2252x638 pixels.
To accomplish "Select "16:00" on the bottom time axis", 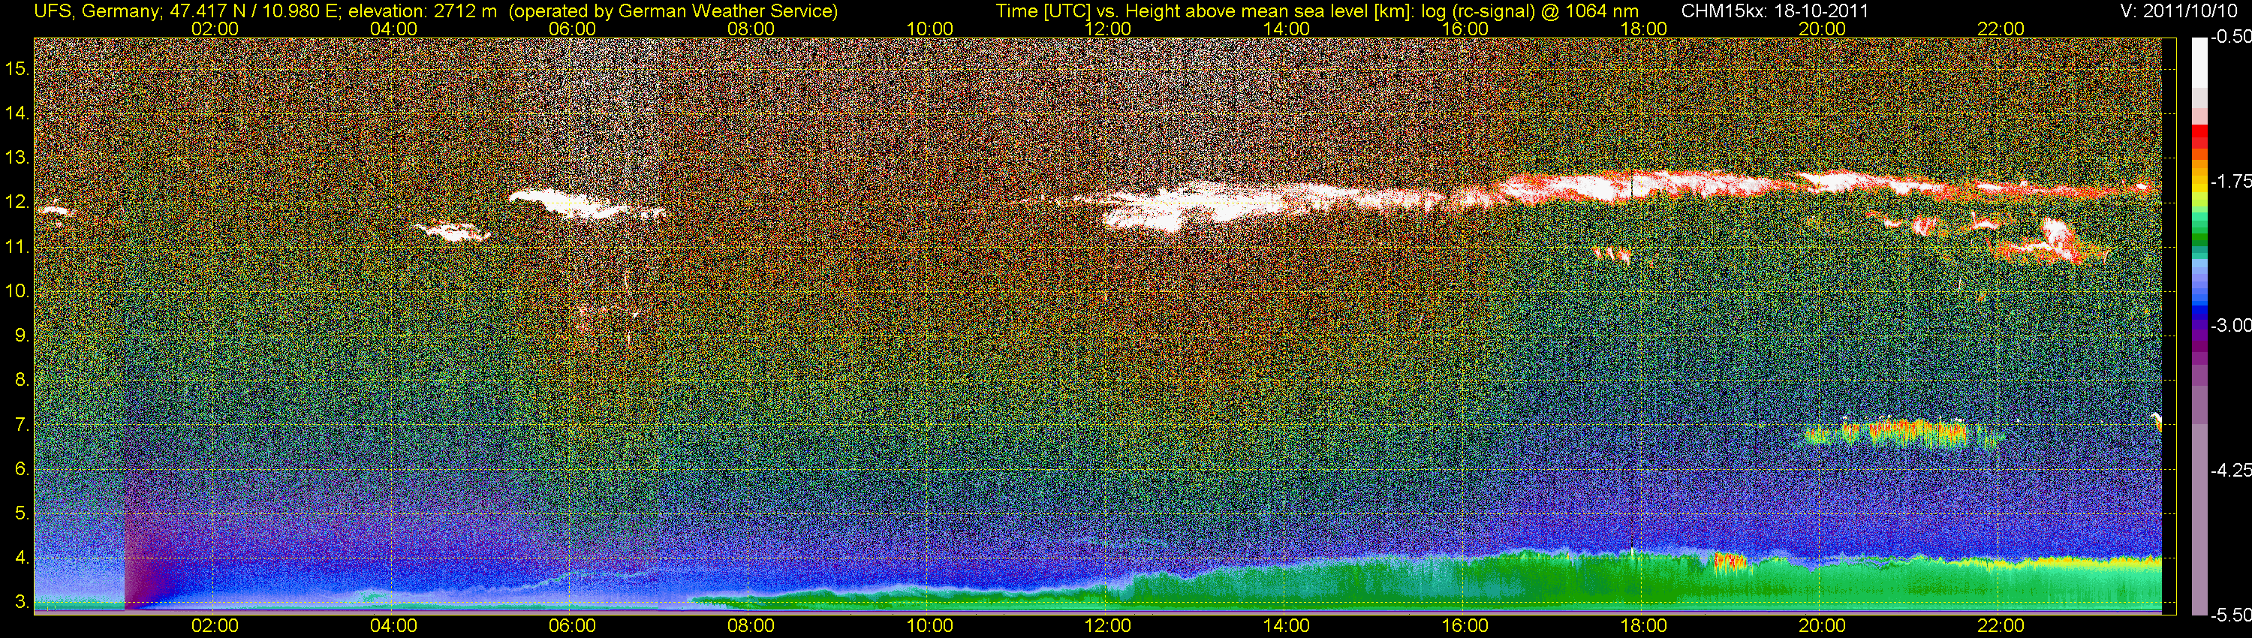I will (x=1465, y=626).
